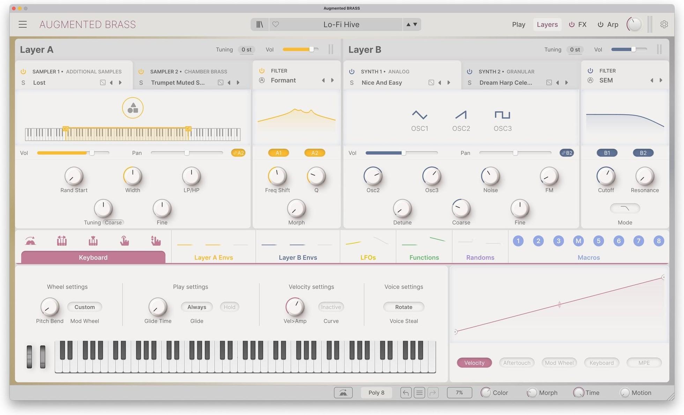Open the hamburger menu in top left
The height and width of the screenshot is (415, 684).
tap(22, 24)
